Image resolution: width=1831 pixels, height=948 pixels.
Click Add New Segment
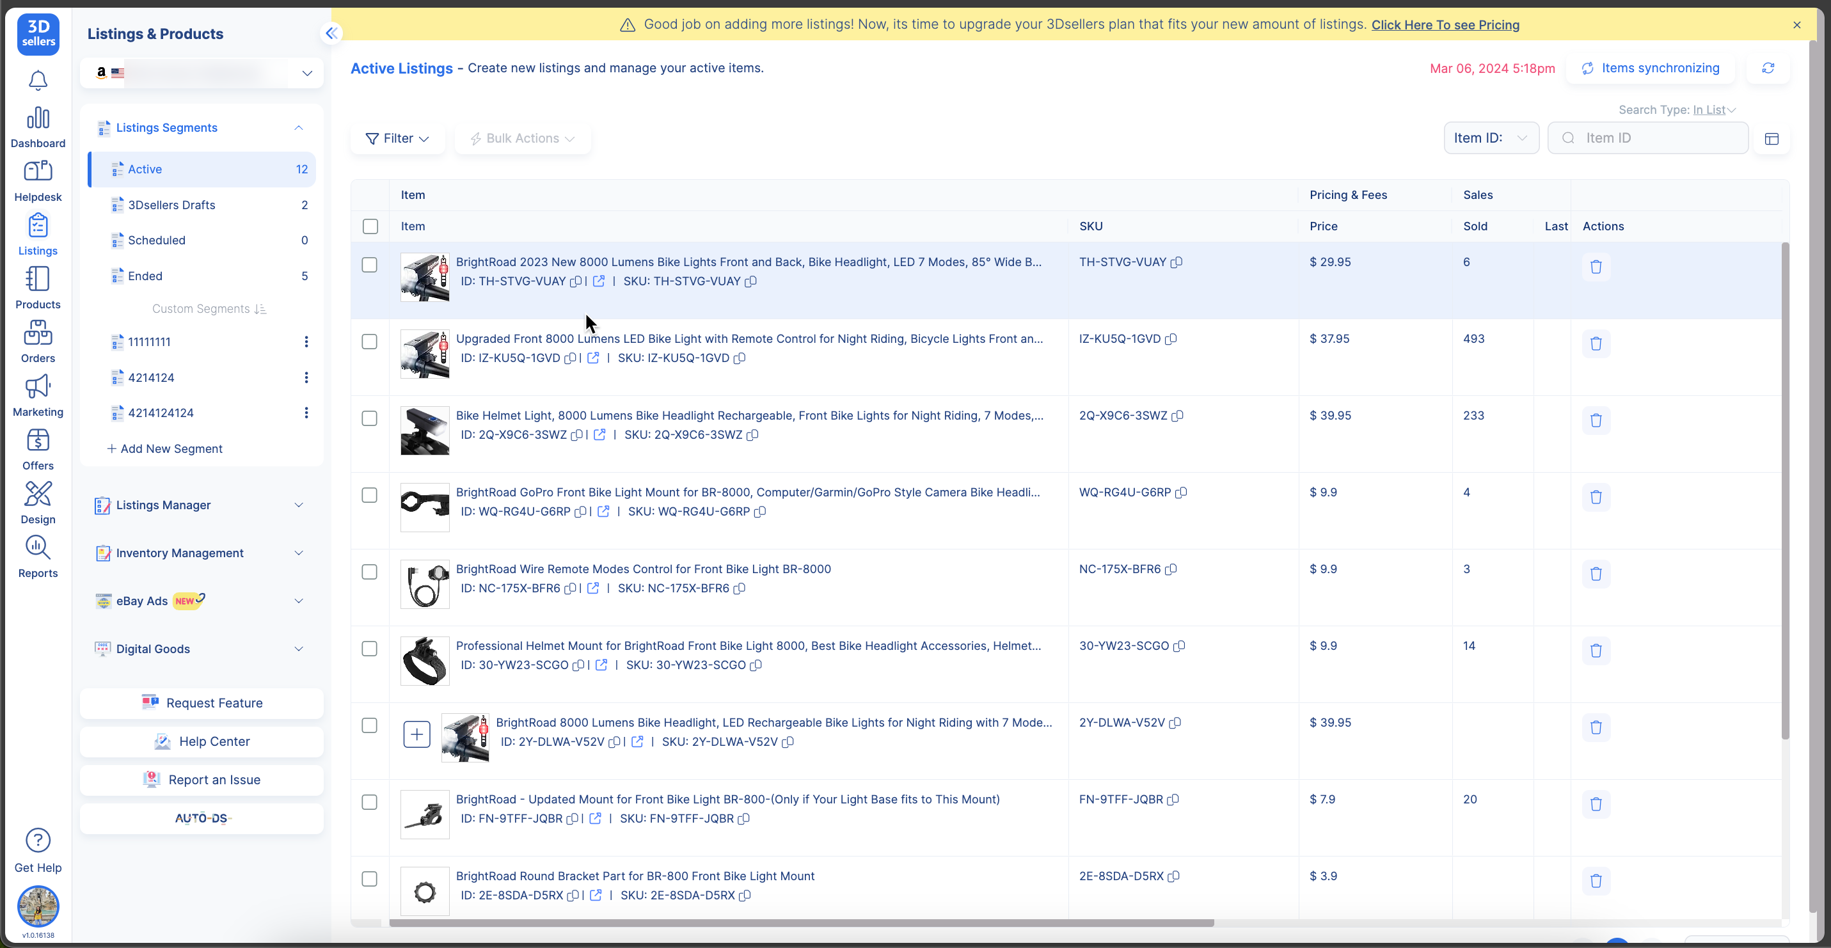click(164, 449)
